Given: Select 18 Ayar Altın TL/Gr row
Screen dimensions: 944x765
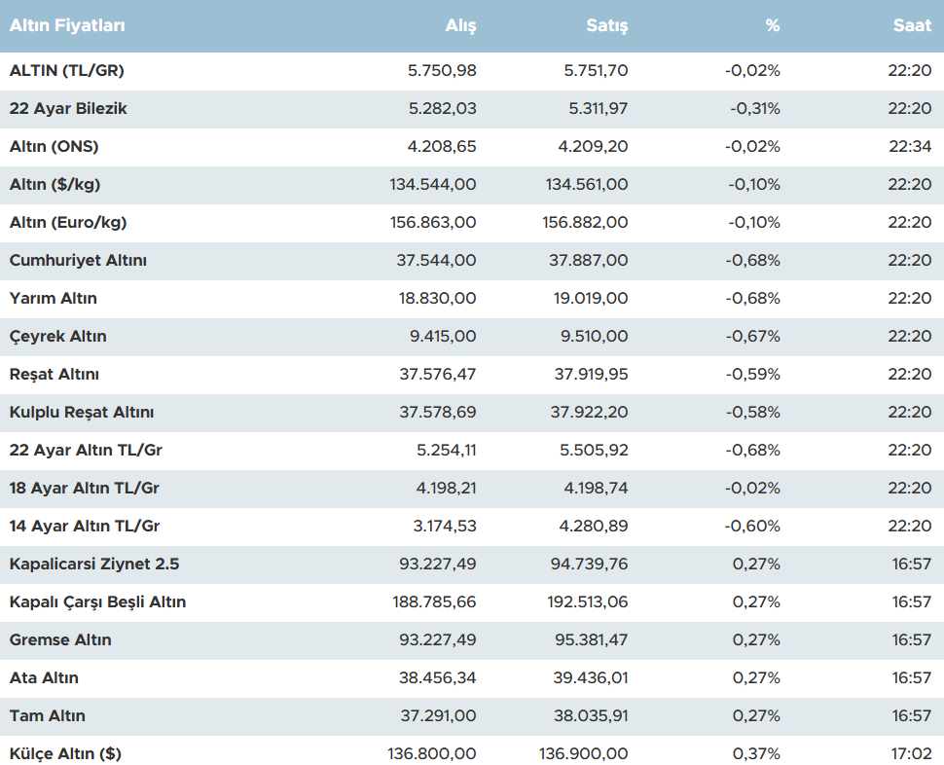Looking at the screenshot, I should [85, 489].
